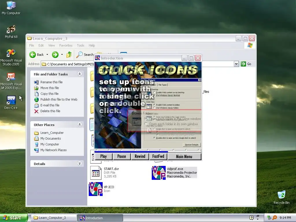Screen dimensions: 296x222
Task: Open My Computer desktop icon
Action: pyautogui.click(x=11, y=8)
